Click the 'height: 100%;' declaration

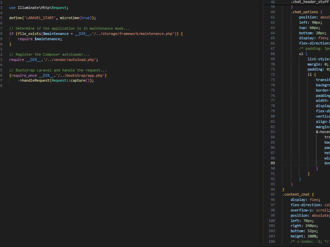304,236
